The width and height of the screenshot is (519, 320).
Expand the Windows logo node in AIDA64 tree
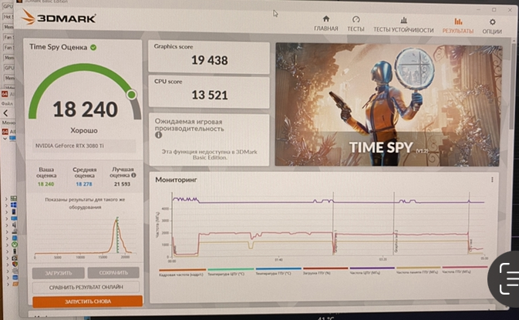click(6, 205)
